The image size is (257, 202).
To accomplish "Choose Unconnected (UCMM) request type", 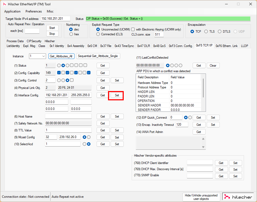I will (98, 29).
